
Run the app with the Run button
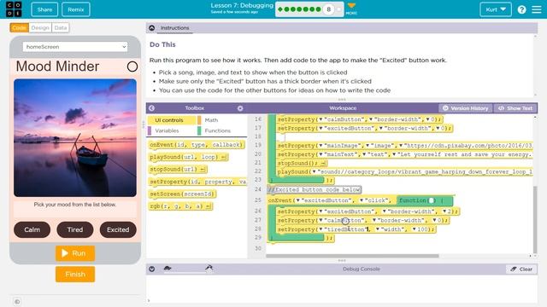pyautogui.click(x=75, y=253)
